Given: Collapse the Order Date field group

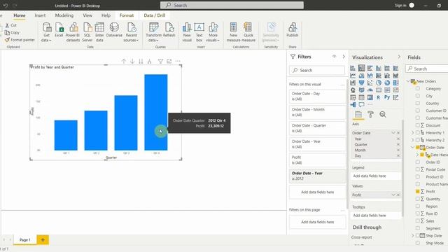Looking at the screenshot, I should pos(412,148).
